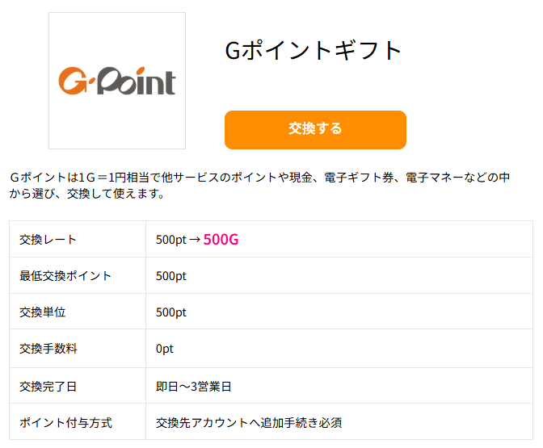
Task: Click the Gポイント description paragraph
Action: click(259, 185)
